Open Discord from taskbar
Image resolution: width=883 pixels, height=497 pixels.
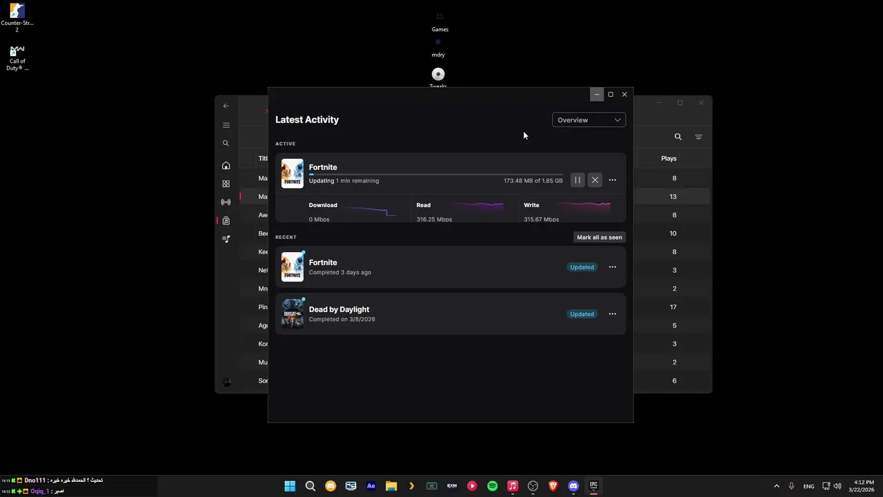click(x=573, y=486)
